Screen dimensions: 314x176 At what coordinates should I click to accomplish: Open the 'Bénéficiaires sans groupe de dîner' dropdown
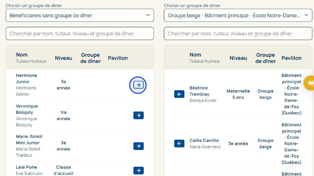pyautogui.click(x=80, y=16)
